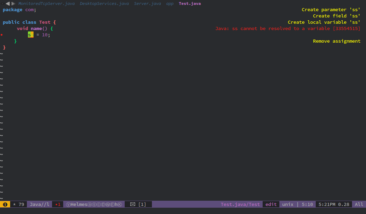
Task: Click the minus icon at tabline start
Action: pos(3,3)
